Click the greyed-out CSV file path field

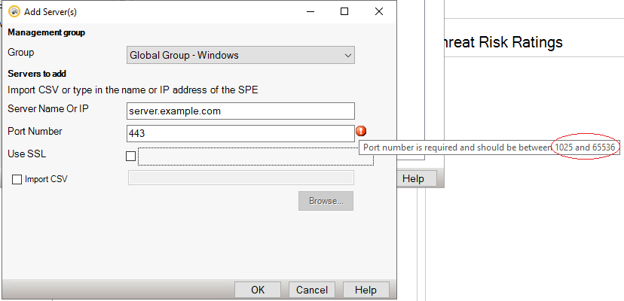tap(241, 178)
